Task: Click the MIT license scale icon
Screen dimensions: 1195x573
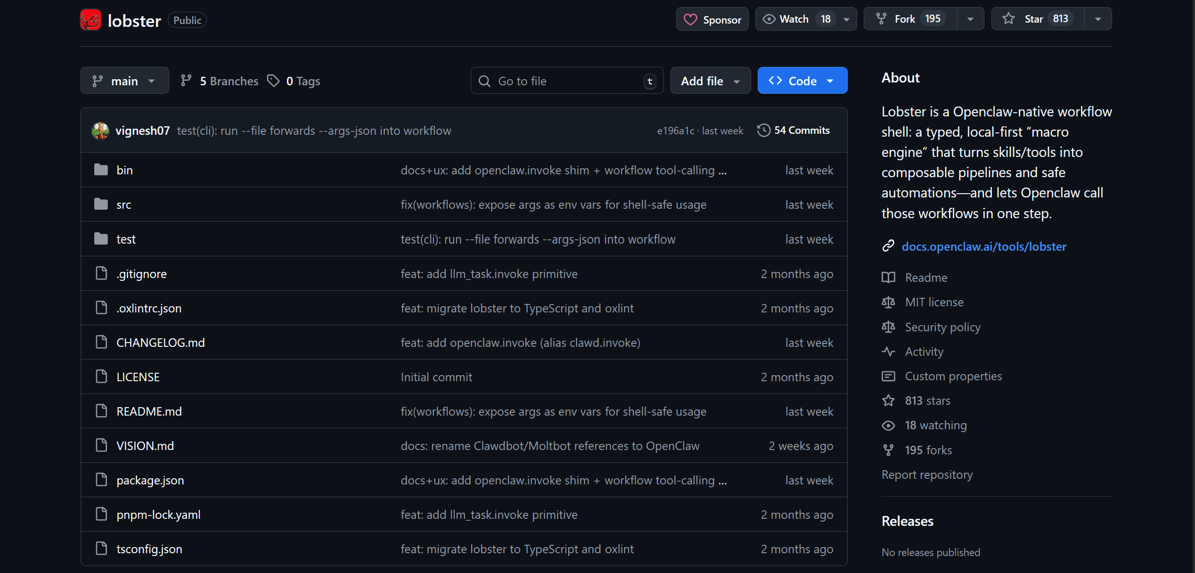Action: [888, 302]
